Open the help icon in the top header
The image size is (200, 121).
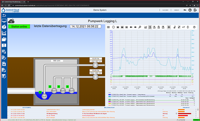[x=190, y=10]
